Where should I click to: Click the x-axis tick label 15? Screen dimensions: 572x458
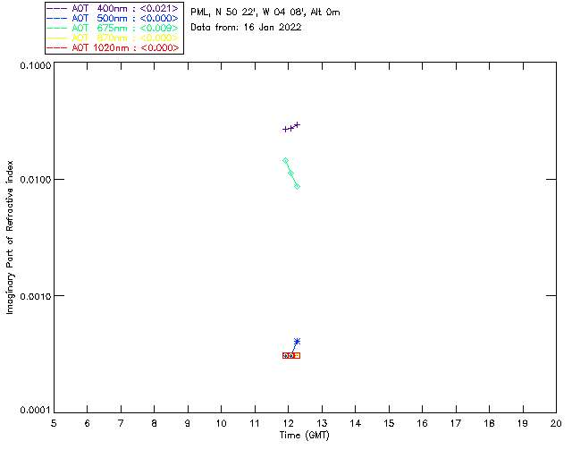point(389,423)
